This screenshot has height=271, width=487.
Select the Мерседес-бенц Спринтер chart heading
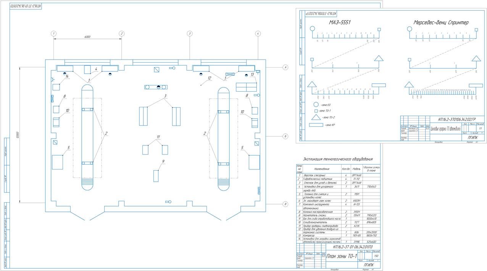441,23
